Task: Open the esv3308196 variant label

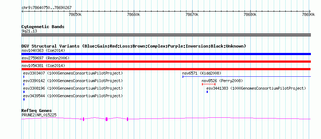Action: [x=73, y=88]
